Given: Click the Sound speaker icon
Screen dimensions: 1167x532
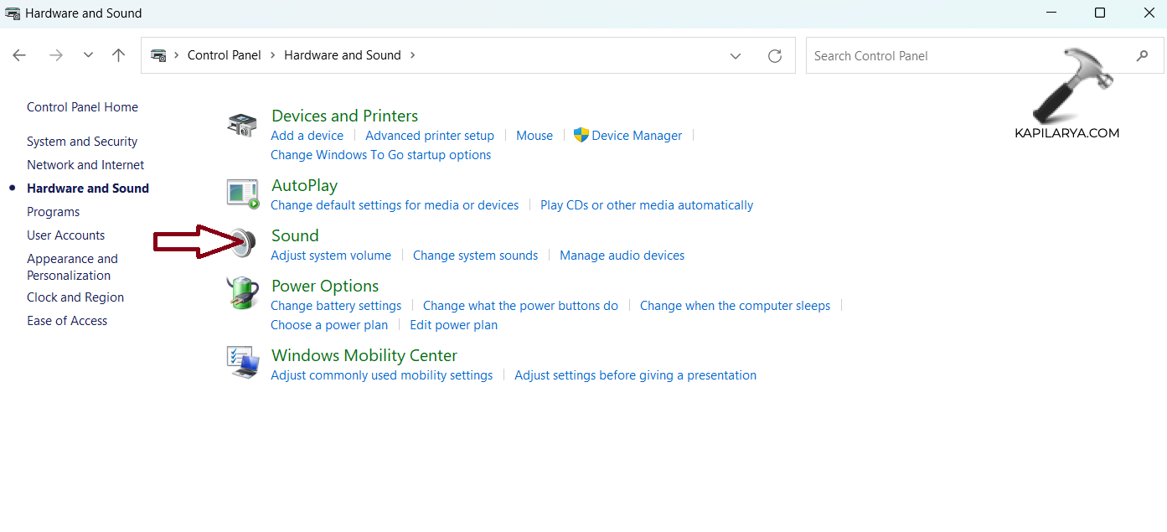Looking at the screenshot, I should [243, 244].
